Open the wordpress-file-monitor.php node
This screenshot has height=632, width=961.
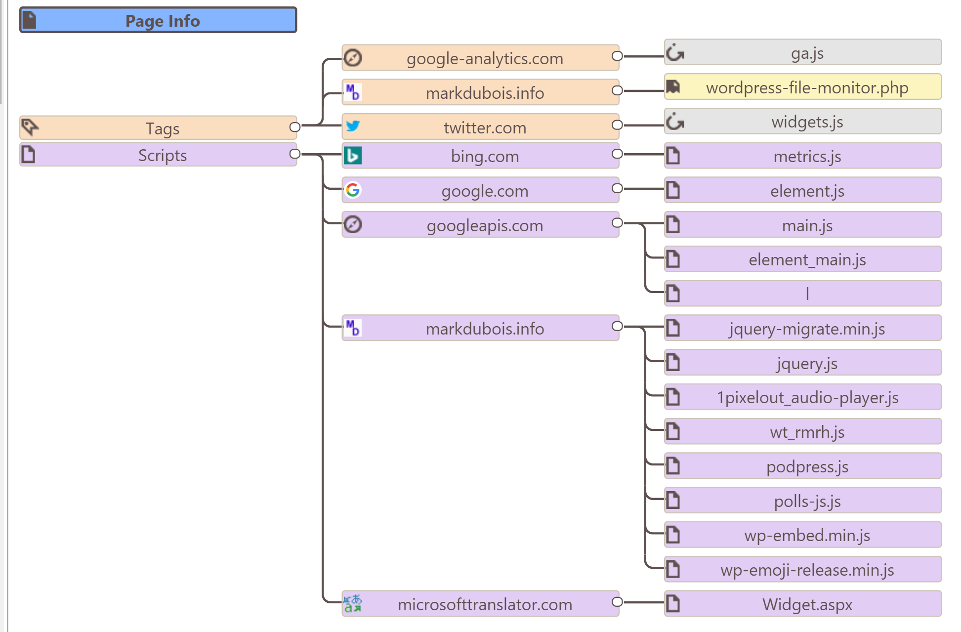point(803,87)
